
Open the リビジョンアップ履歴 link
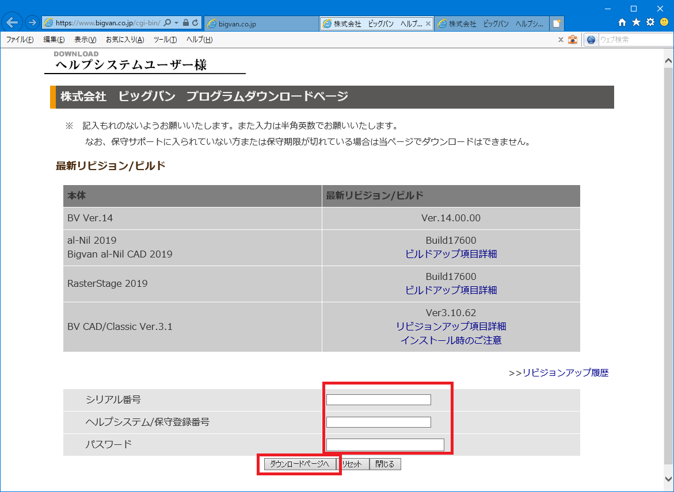[566, 372]
